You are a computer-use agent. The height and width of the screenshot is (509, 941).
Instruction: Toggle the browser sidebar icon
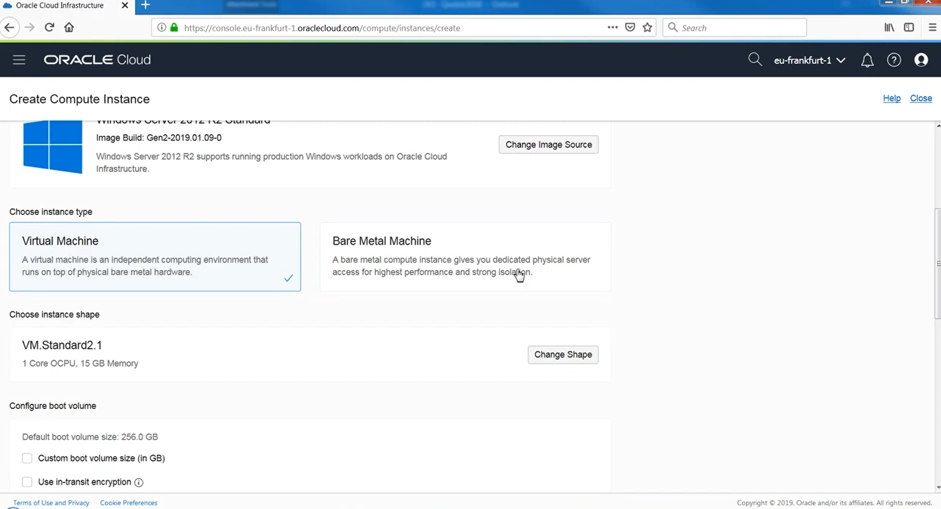click(x=908, y=27)
